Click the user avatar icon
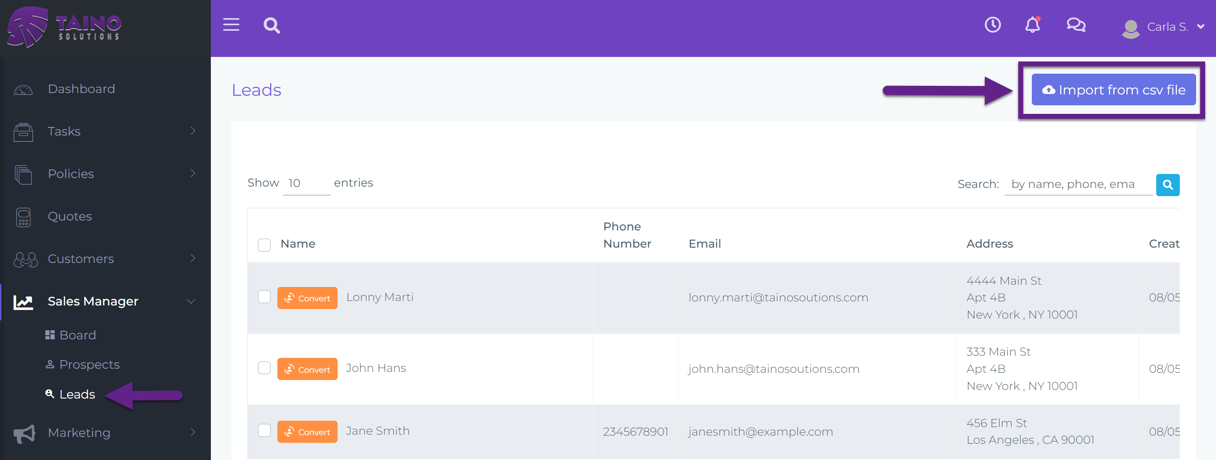 [x=1130, y=28]
